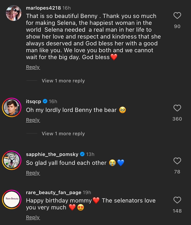The width and height of the screenshot is (191, 225).
Task: Open sapphie_the_pomsky's husky profile picture
Action: (x=11, y=160)
